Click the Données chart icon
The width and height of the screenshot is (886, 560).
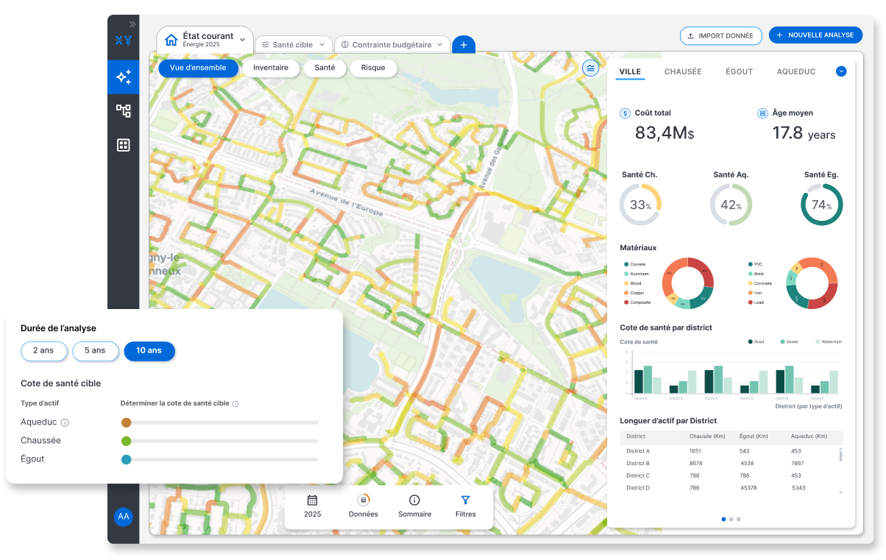click(x=363, y=500)
